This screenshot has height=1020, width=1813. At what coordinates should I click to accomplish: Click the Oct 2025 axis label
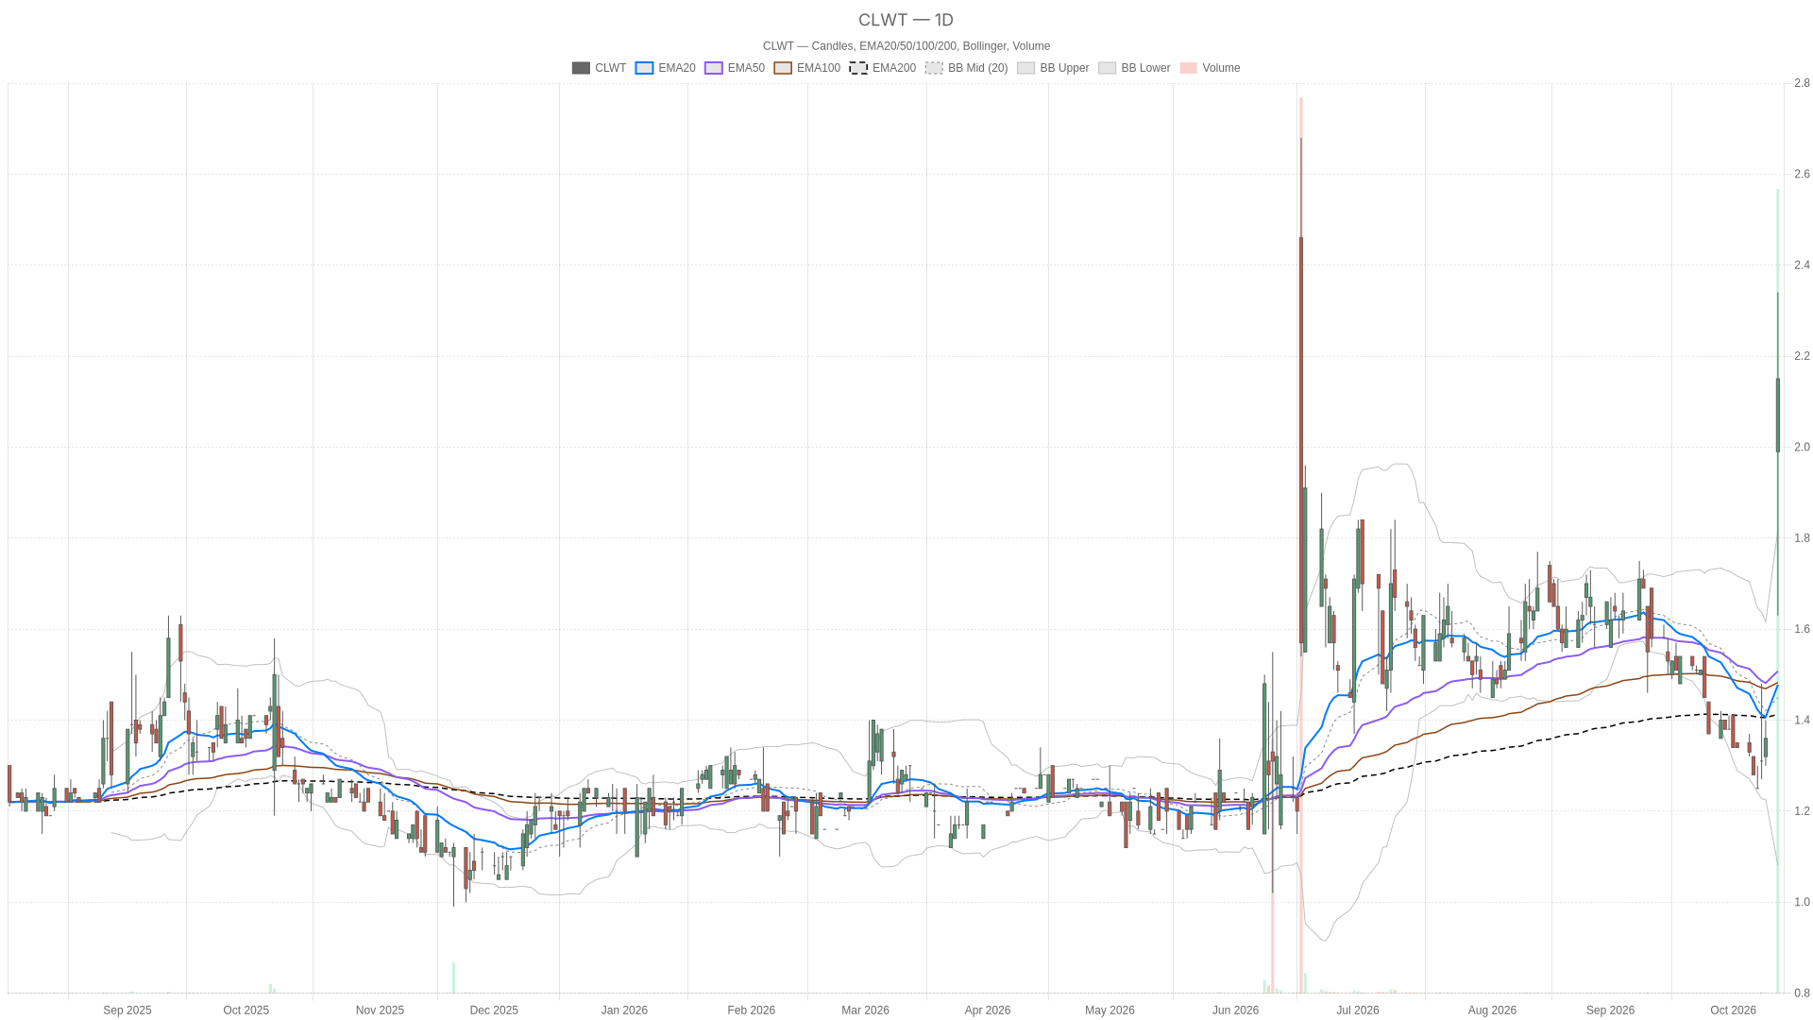click(x=246, y=1011)
